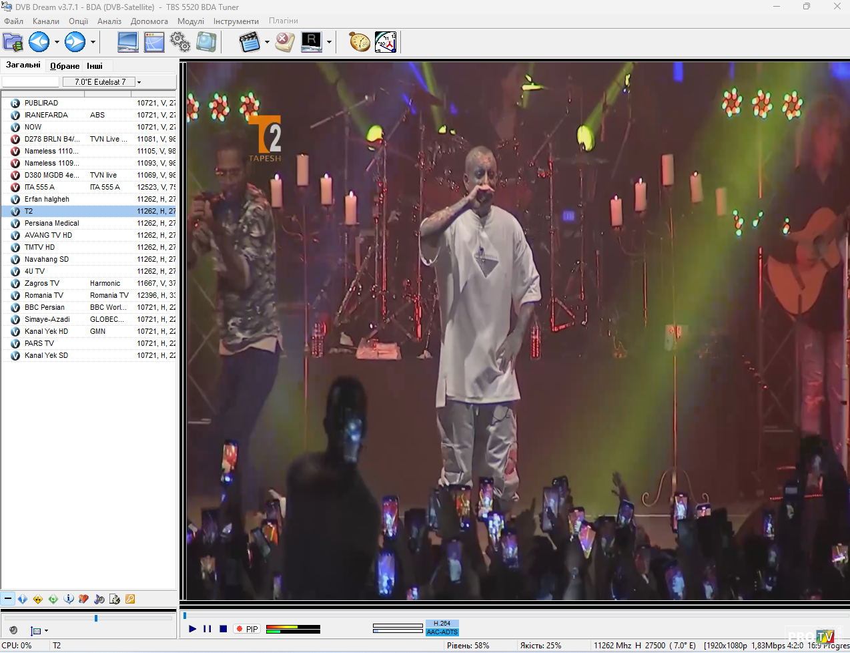
Task: Open the clock scheduler icon
Action: pos(386,42)
